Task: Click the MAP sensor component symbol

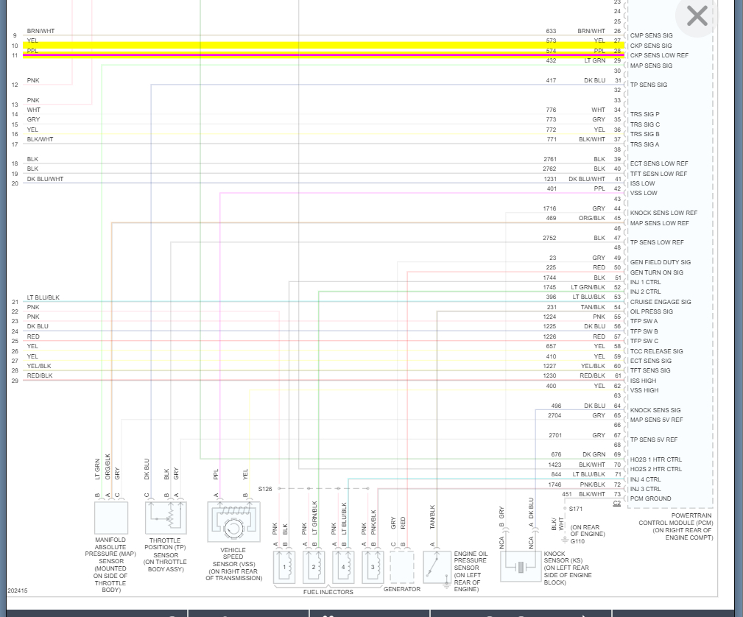Action: (x=111, y=518)
